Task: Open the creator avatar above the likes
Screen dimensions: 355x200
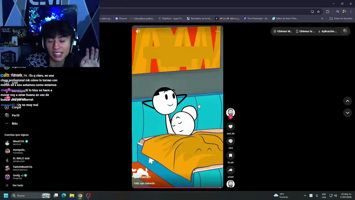Action: (230, 112)
